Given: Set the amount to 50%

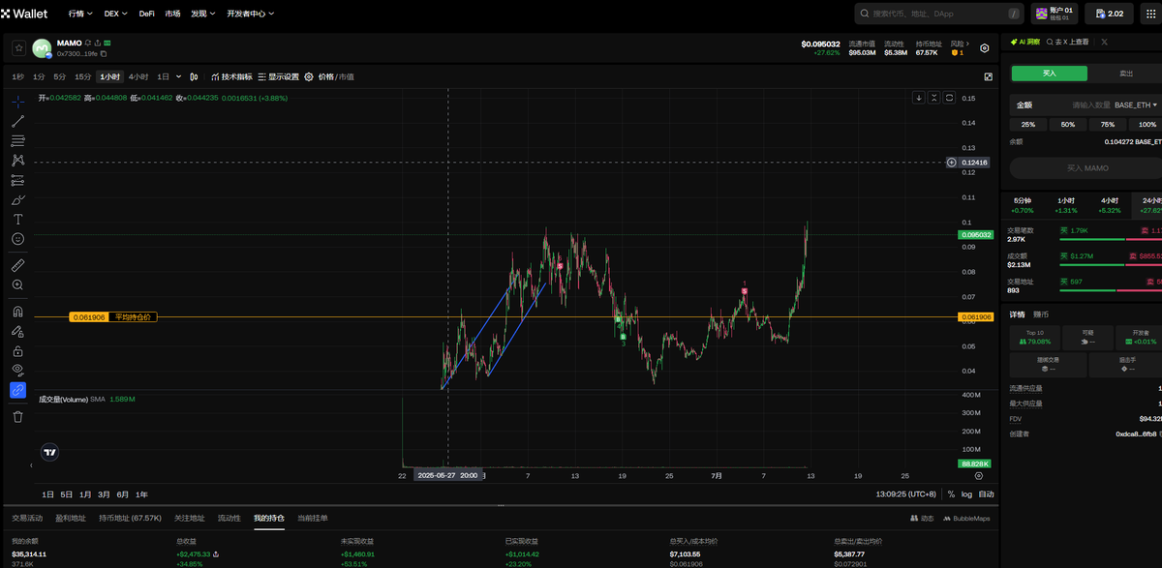Looking at the screenshot, I should (1068, 125).
